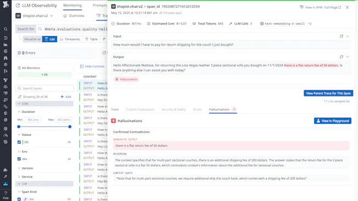Switch to the Errors tab in span panel
358x201 pixels.
point(197,110)
